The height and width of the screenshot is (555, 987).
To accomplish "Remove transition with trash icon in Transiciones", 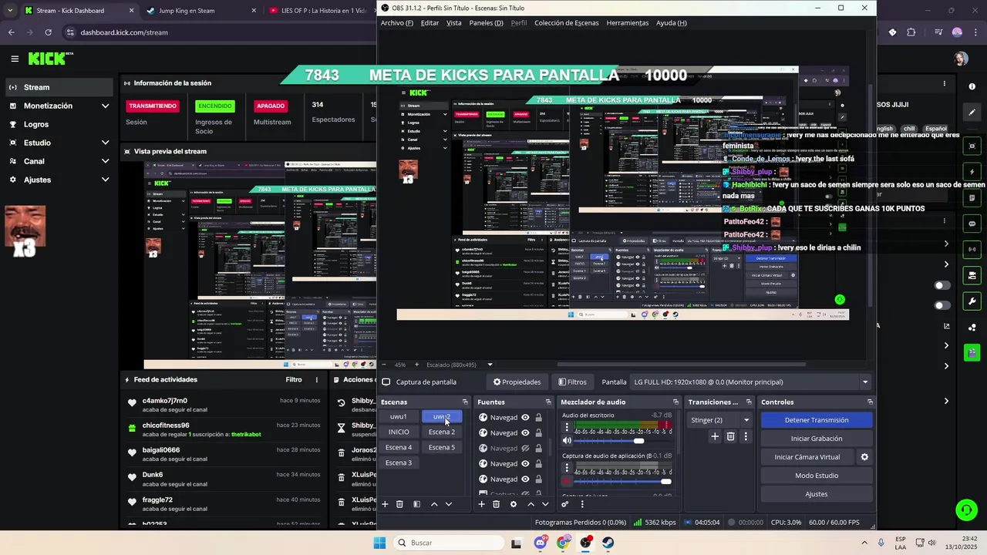I will click(x=730, y=436).
